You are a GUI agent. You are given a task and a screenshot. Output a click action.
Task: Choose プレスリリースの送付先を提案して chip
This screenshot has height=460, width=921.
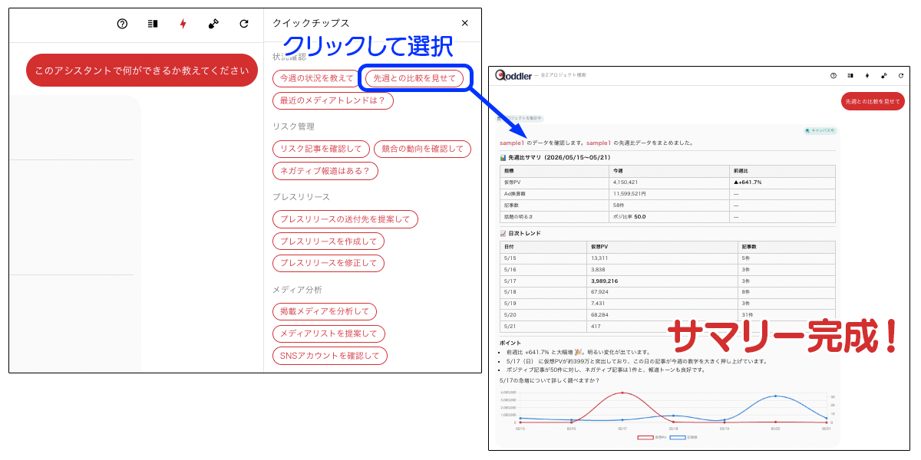tap(345, 219)
